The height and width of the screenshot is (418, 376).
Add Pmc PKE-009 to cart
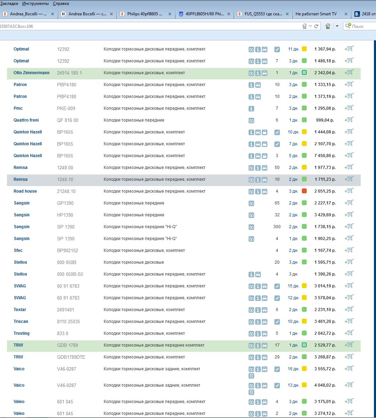(x=349, y=108)
